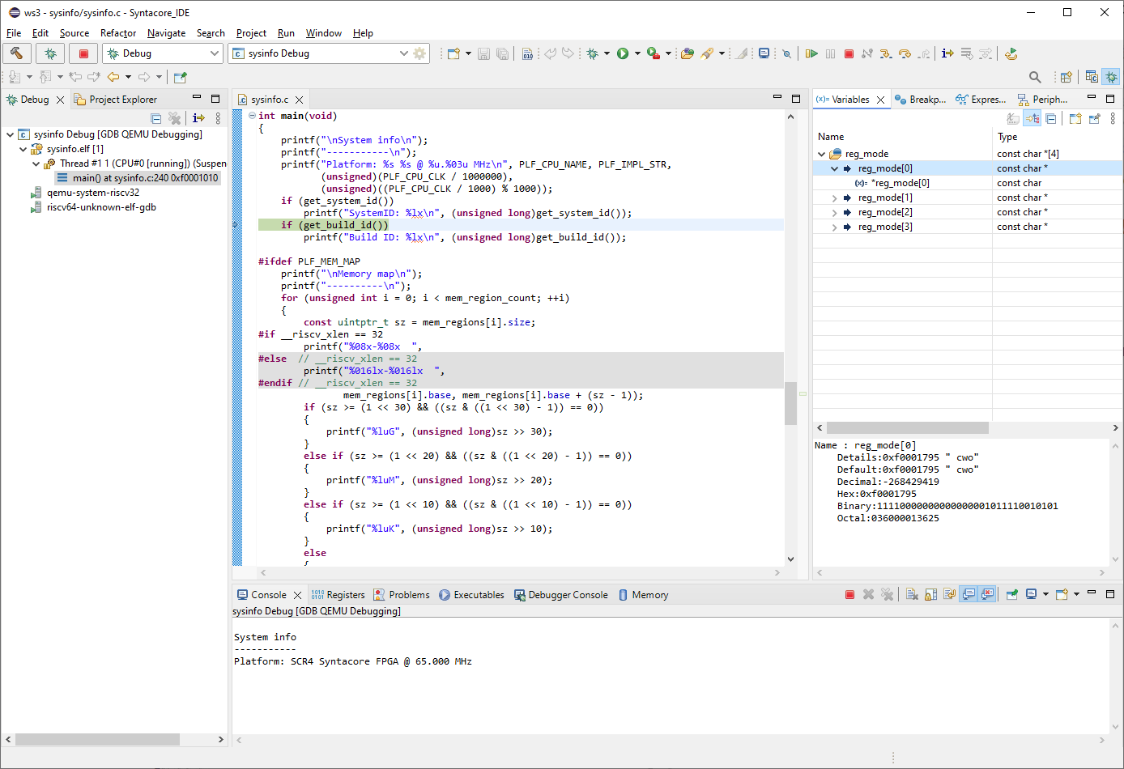Switch to the Debug perspective button
The width and height of the screenshot is (1124, 769).
pos(1111,77)
